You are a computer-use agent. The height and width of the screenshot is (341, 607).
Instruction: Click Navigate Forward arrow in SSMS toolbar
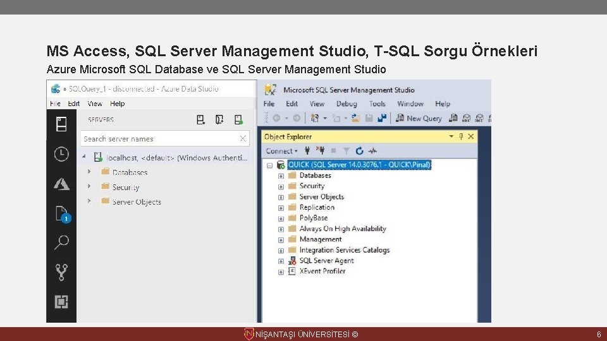pyautogui.click(x=297, y=118)
